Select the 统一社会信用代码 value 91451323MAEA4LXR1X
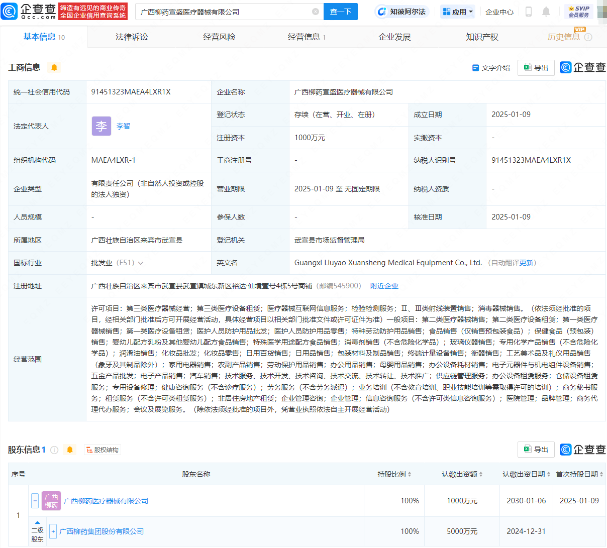 (x=131, y=92)
